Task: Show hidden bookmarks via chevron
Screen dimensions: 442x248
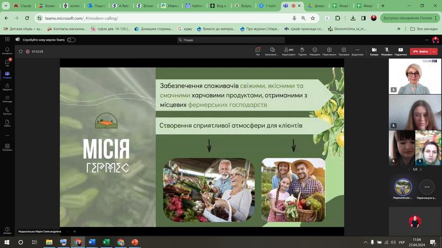Action: tap(398, 29)
